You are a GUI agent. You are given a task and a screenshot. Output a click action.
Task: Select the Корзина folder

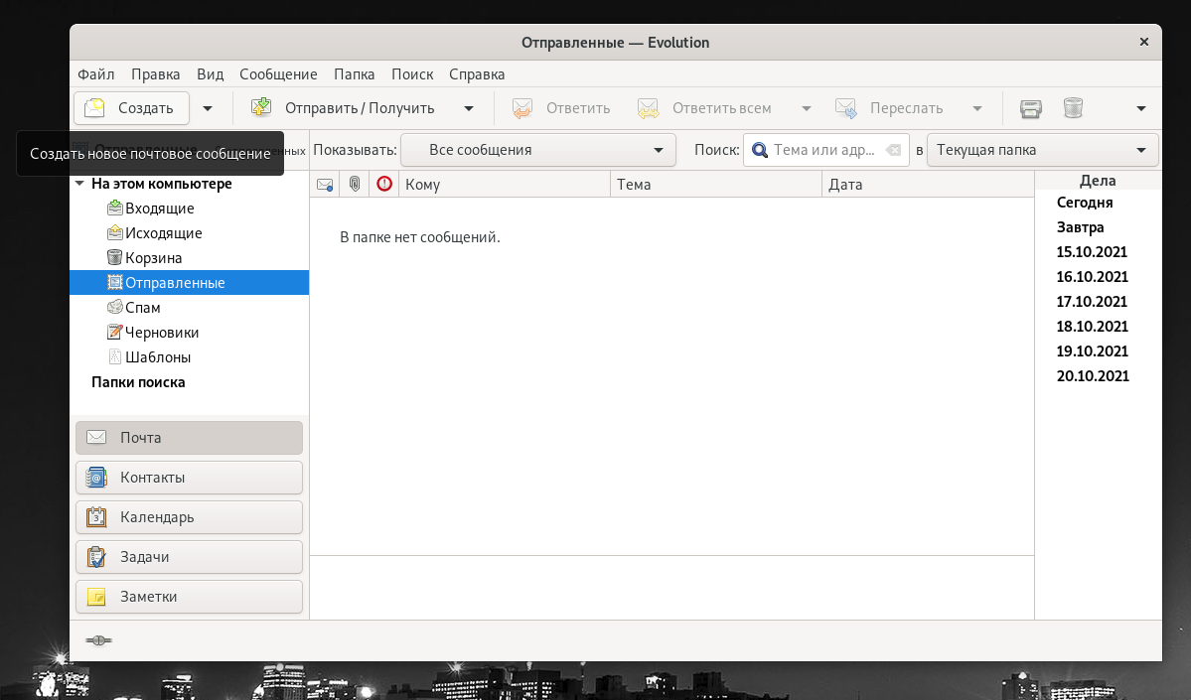tap(189, 258)
